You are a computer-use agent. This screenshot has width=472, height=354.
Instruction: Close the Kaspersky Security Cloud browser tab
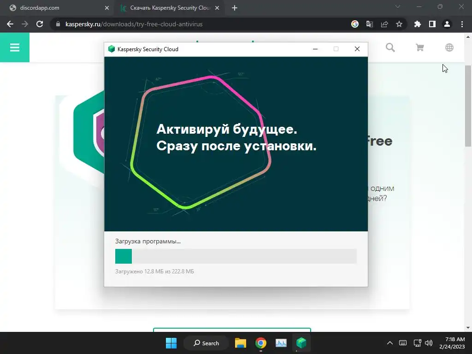pos(217,8)
